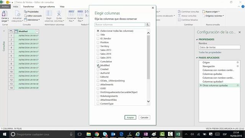Close the Elegir columnas dialog
The image size is (245, 138).
point(153,8)
